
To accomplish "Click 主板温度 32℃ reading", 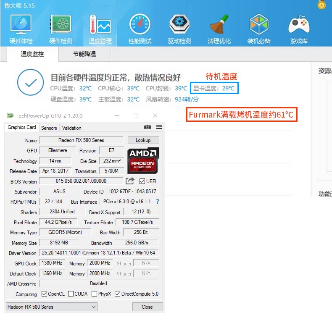I will point(119,99).
